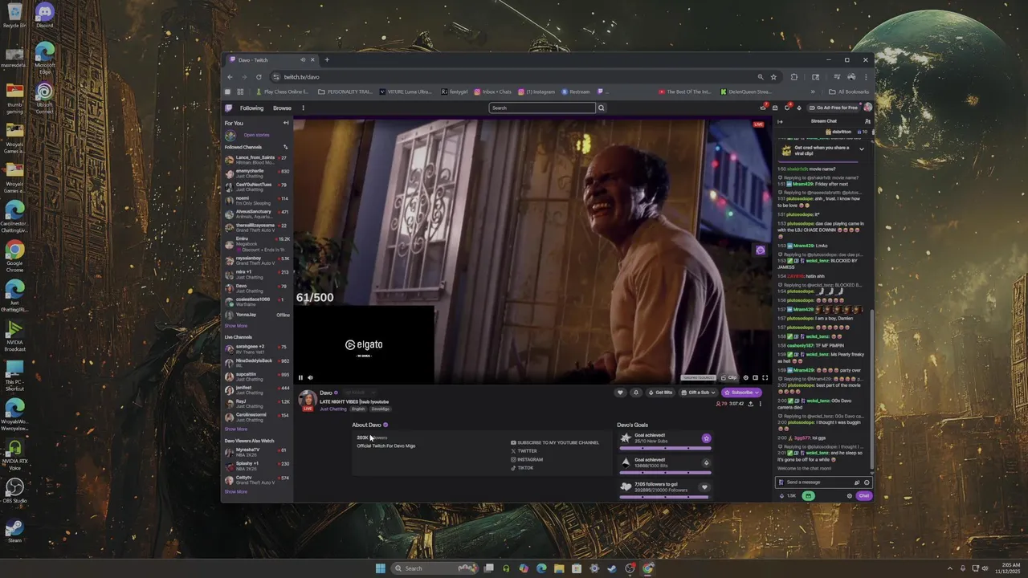Image resolution: width=1028 pixels, height=578 pixels.
Task: Open the Gift a Sub dropdown
Action: [697, 393]
